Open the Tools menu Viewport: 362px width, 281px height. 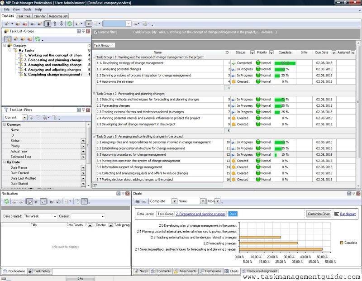(x=27, y=10)
